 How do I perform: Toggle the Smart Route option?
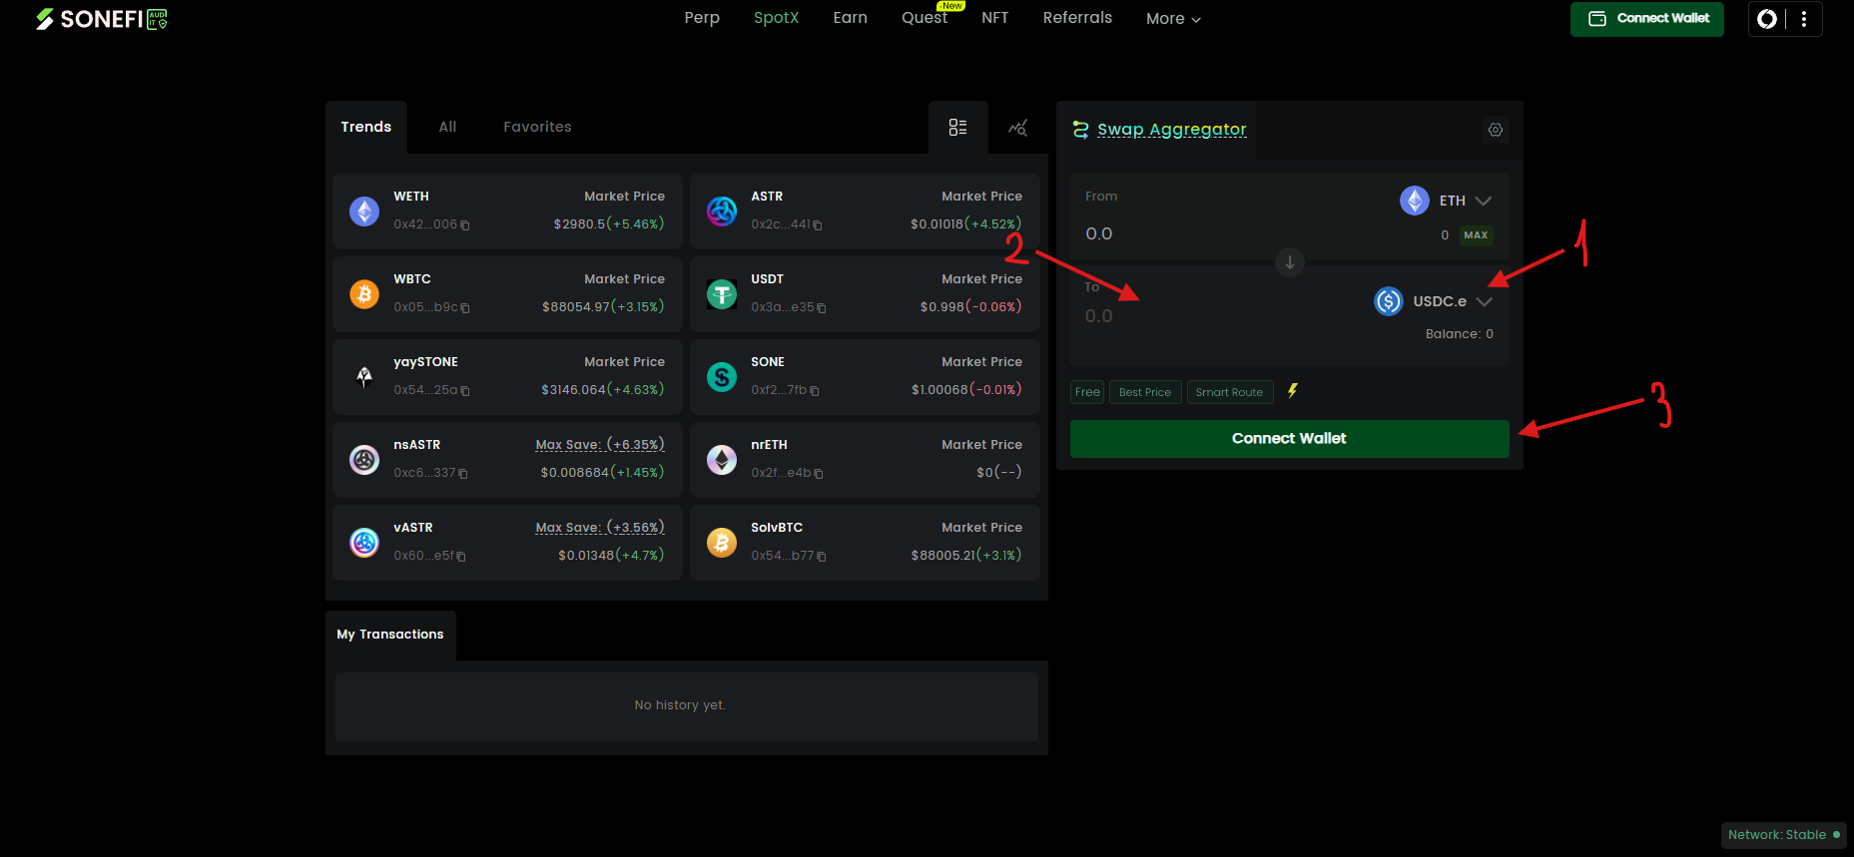pos(1229,392)
